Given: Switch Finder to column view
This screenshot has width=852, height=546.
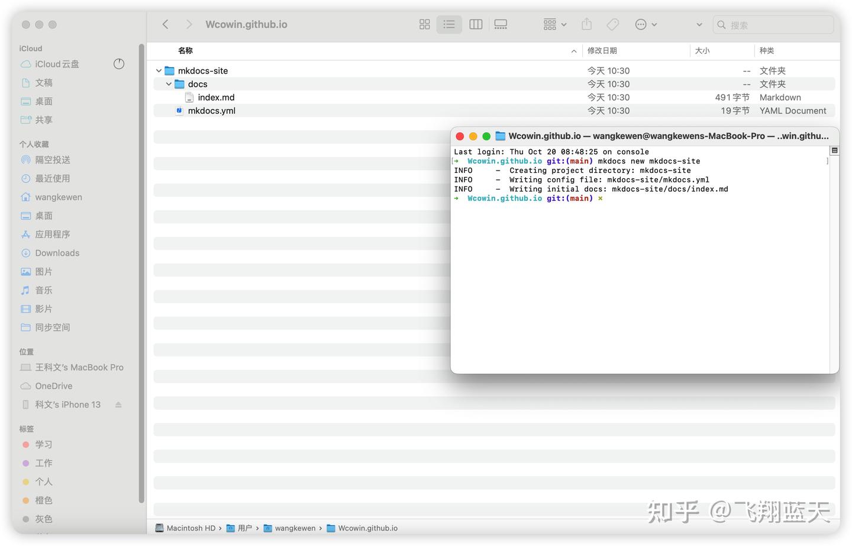Looking at the screenshot, I should 476,24.
